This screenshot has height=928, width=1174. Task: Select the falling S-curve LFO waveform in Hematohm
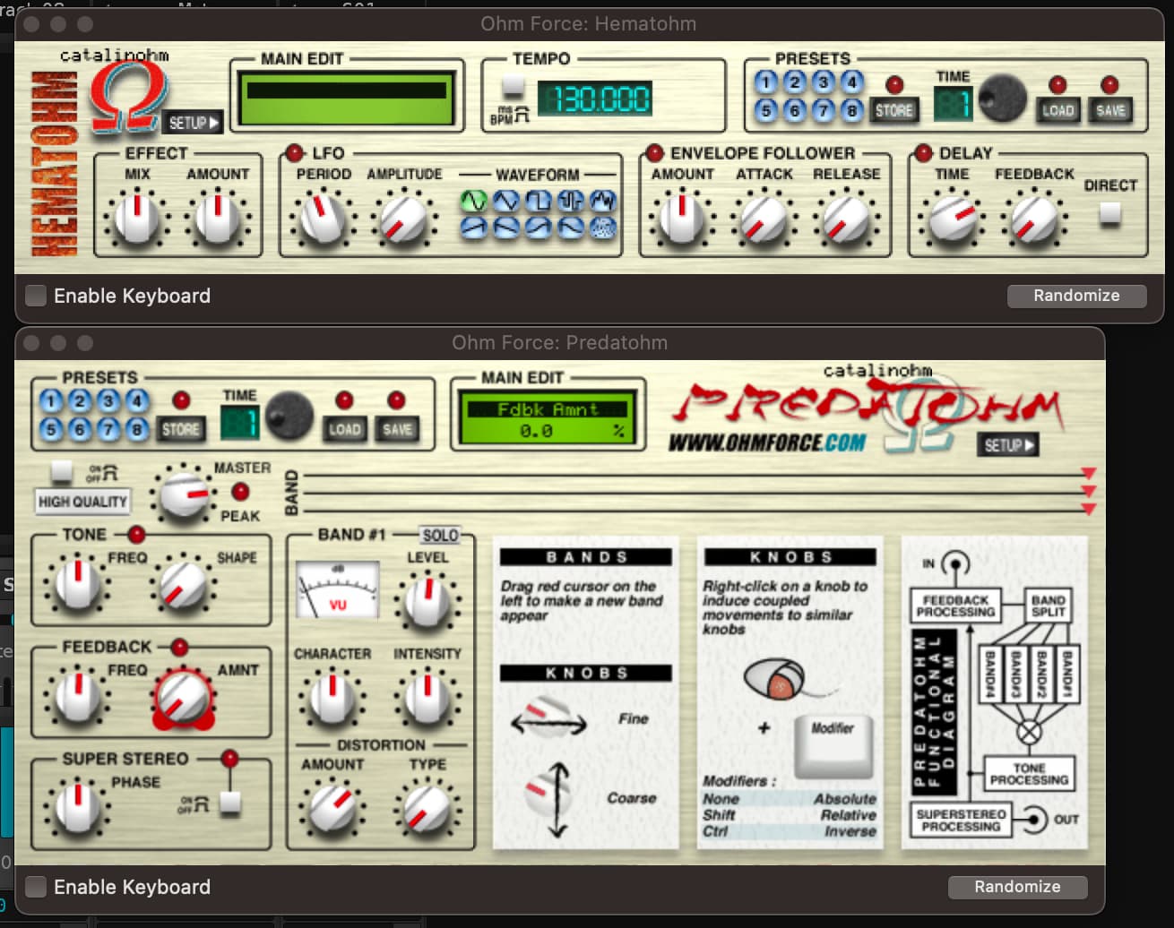point(571,228)
